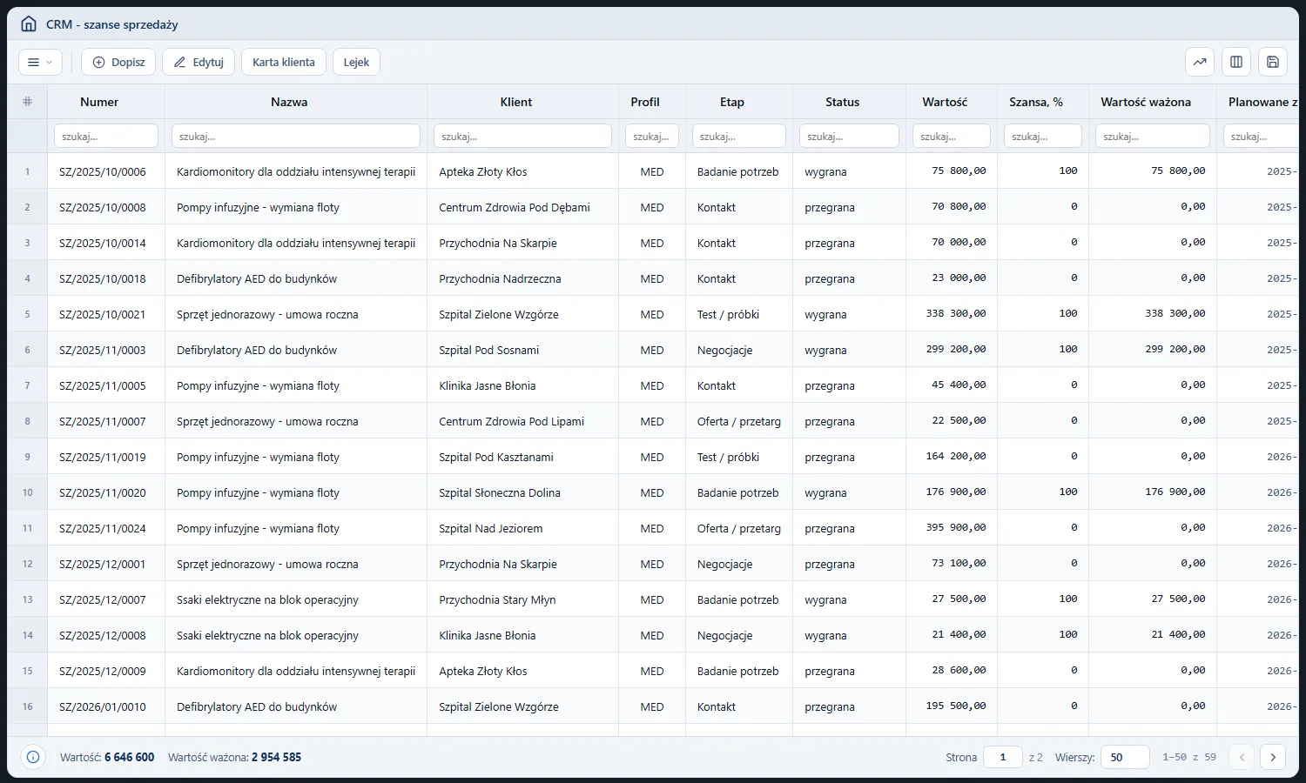Click the info icon in footer
Screen dimensions: 1306x783
pyautogui.click(x=33, y=757)
